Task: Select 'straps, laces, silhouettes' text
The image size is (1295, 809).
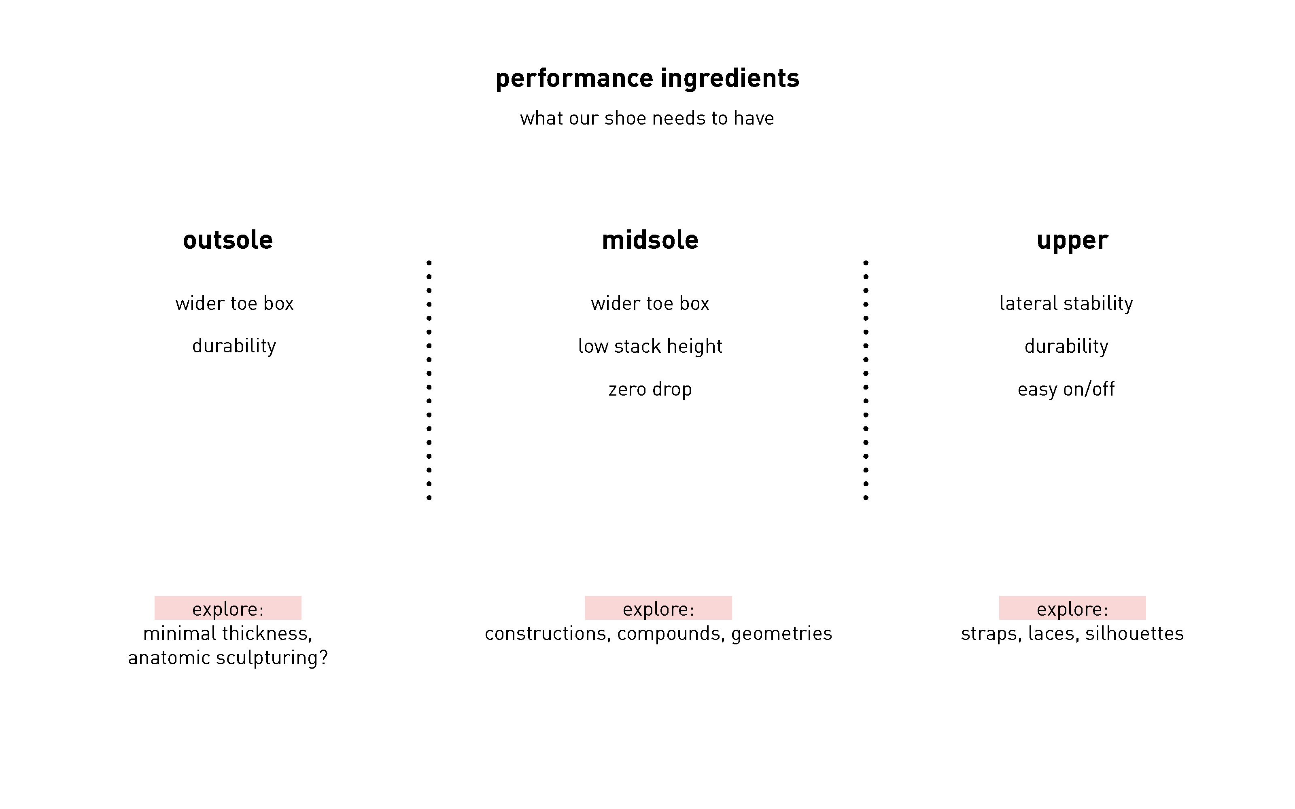Action: (1072, 633)
